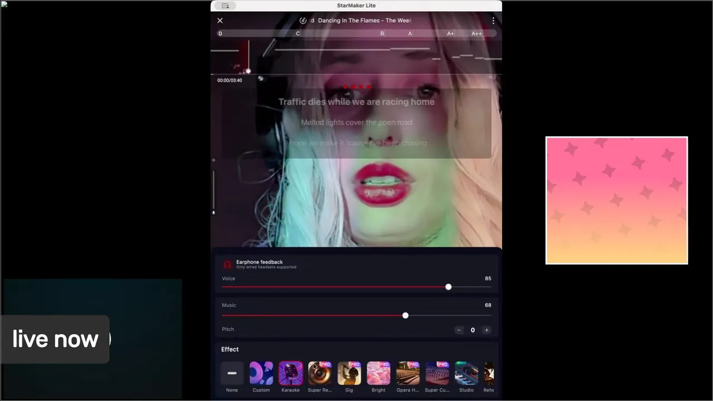Click the 'Effect' section heading
This screenshot has height=401, width=713.
229,349
